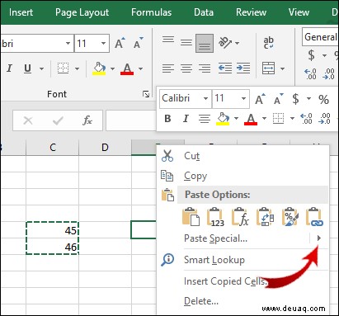Click Increase Font Size in ribbon
339x316 pixels.
point(120,43)
